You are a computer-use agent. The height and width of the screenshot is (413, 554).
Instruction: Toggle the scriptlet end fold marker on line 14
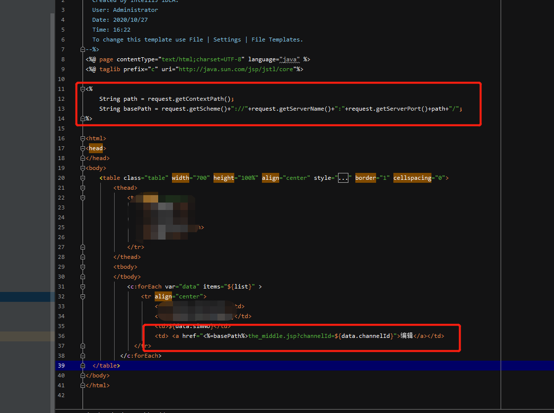pos(83,119)
